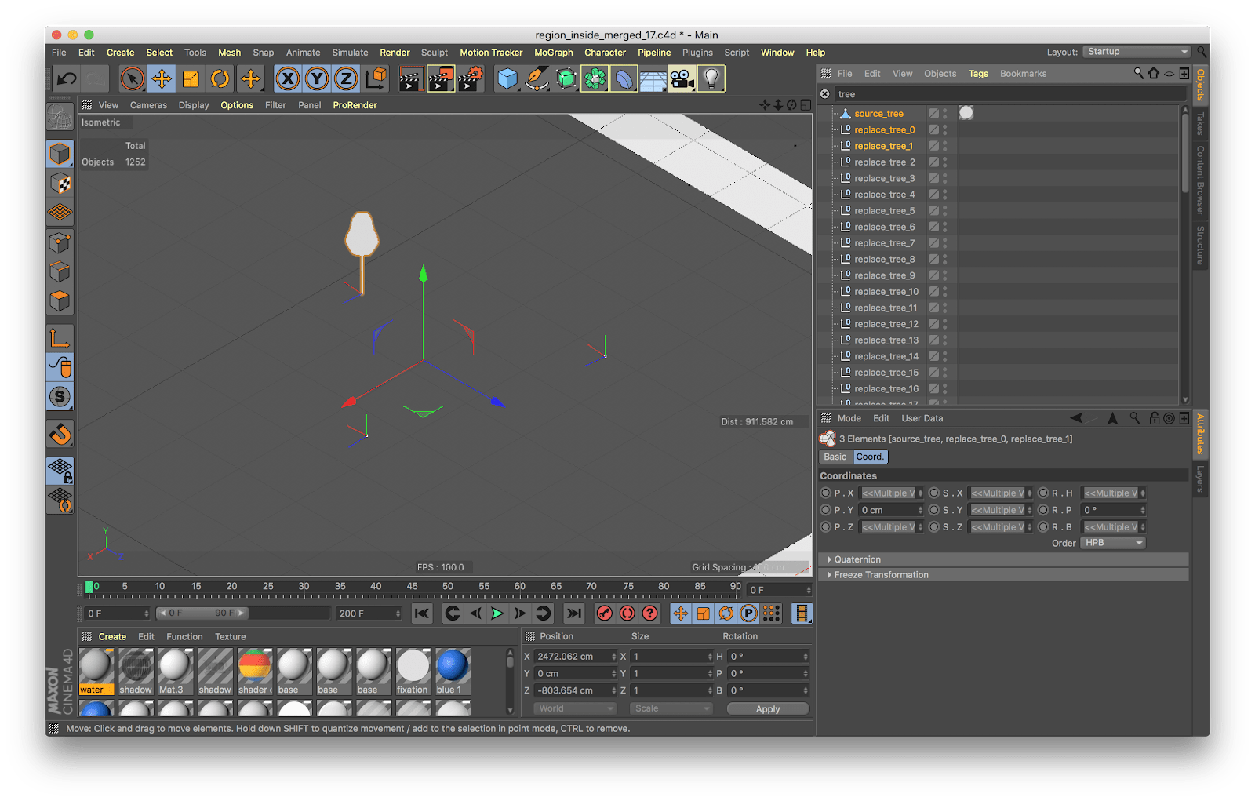
Task: Expand the Quaternion section
Action: coord(857,559)
